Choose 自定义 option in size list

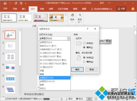pyautogui.click(x=55, y=88)
